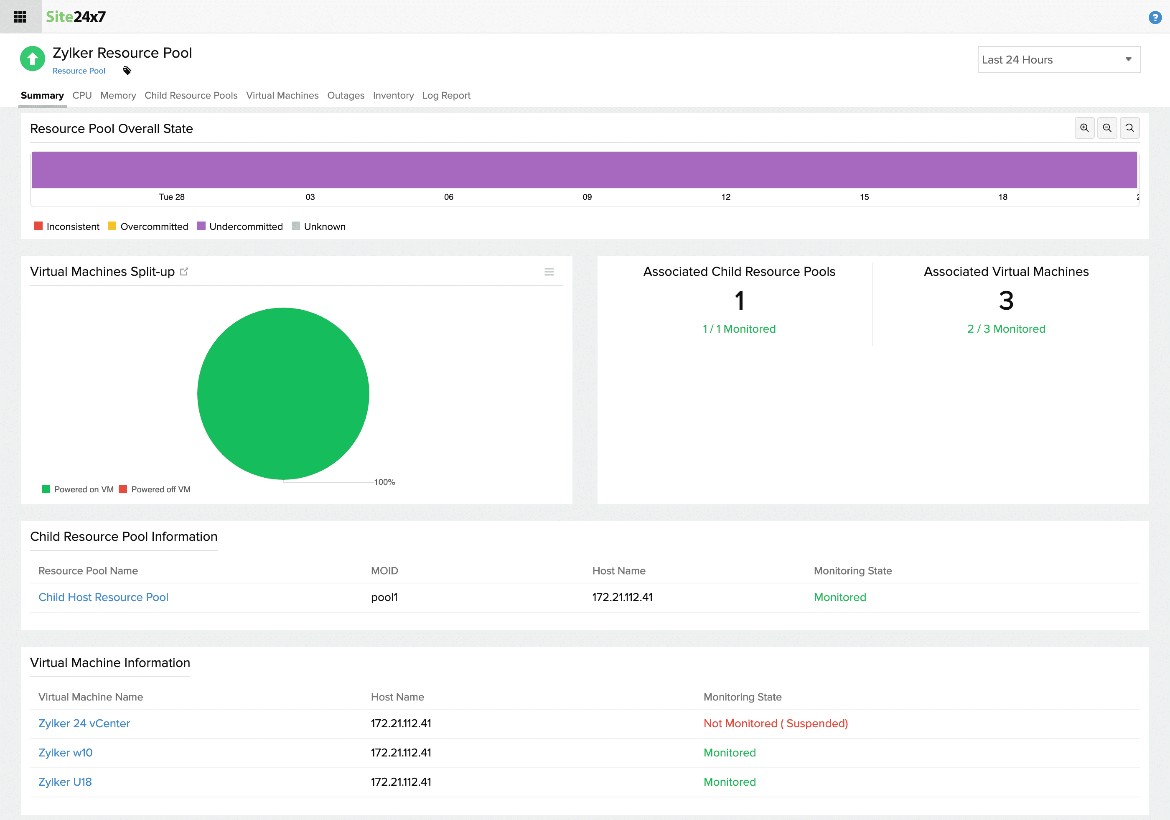
Task: Open the Zylker w10 virtual machine
Action: [x=65, y=752]
